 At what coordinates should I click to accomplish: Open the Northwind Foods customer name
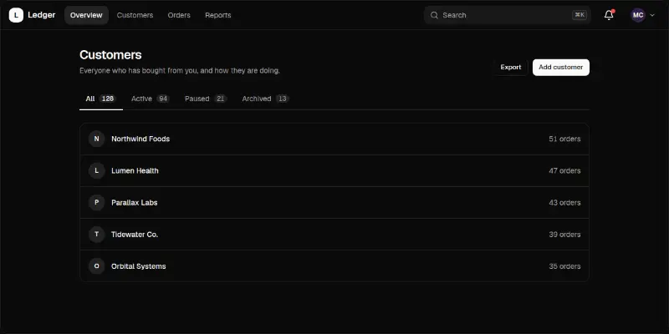pos(140,139)
